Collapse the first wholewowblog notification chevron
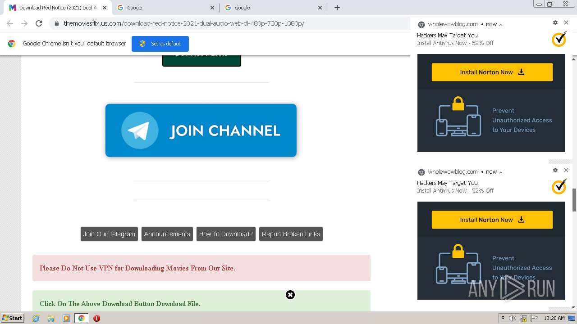The width and height of the screenshot is (577, 324). (x=501, y=25)
